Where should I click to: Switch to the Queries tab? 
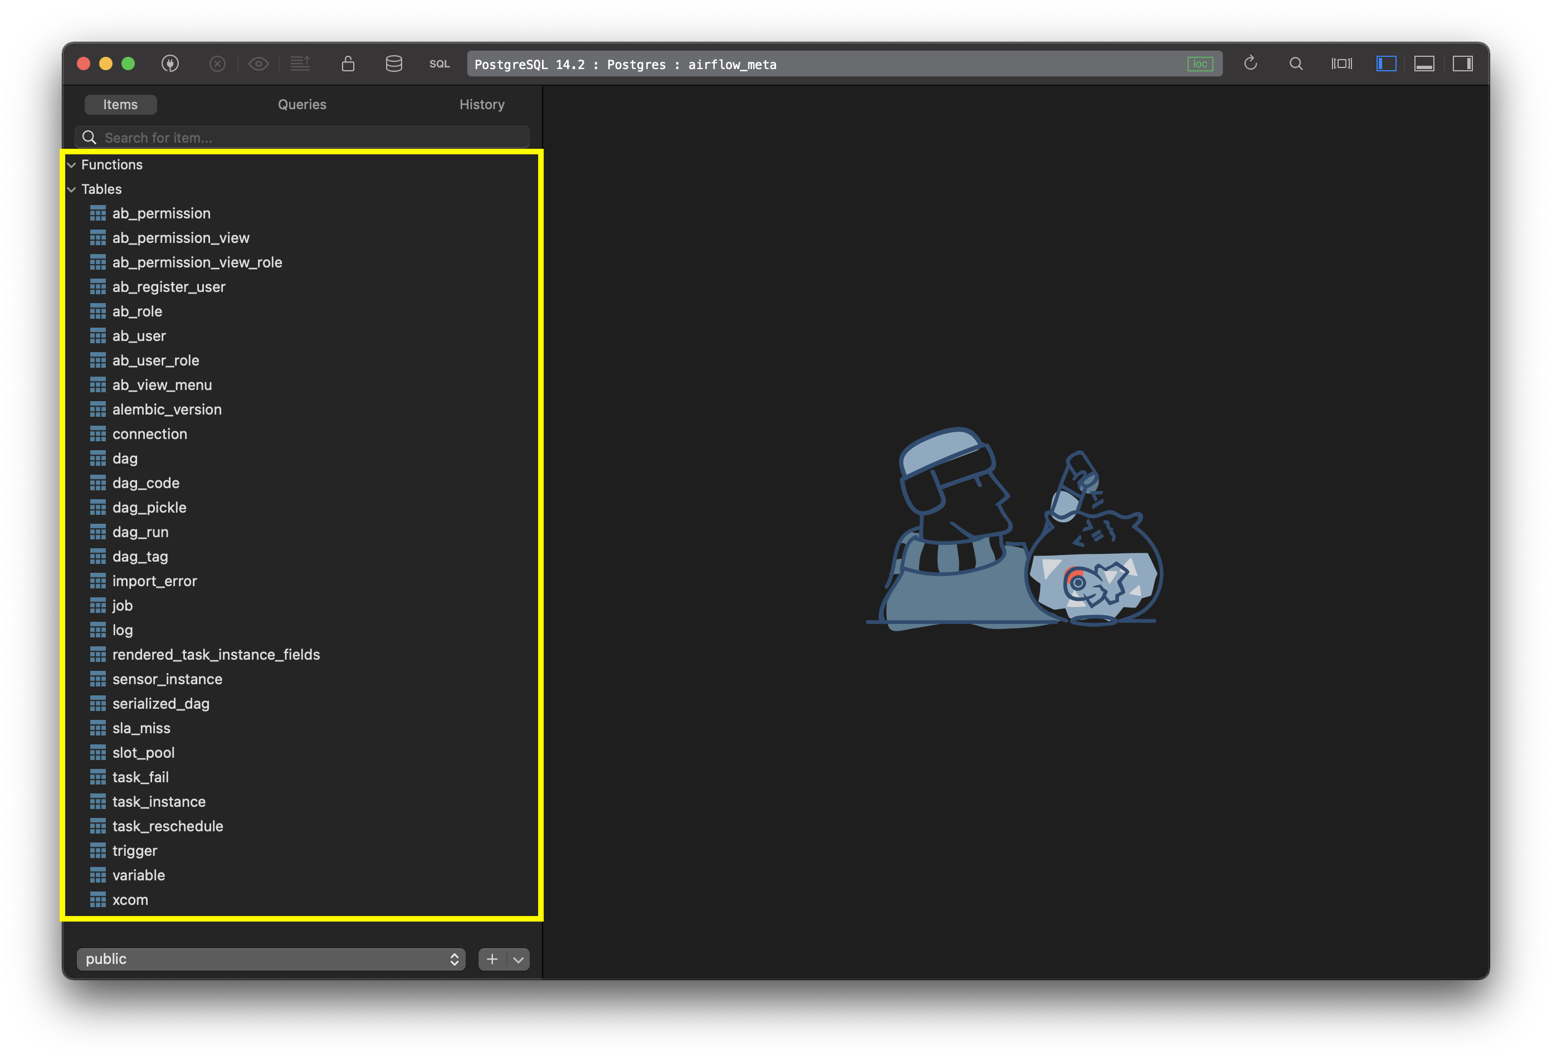click(x=302, y=105)
